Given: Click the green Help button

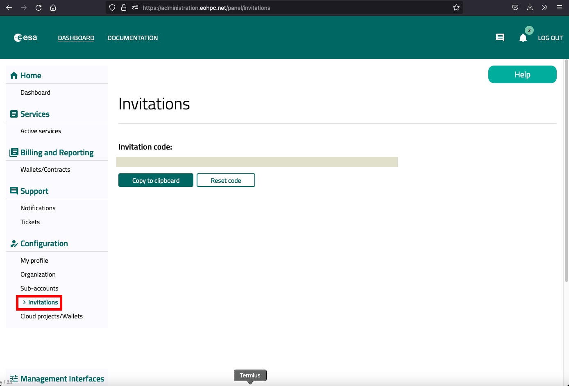Looking at the screenshot, I should [x=522, y=75].
